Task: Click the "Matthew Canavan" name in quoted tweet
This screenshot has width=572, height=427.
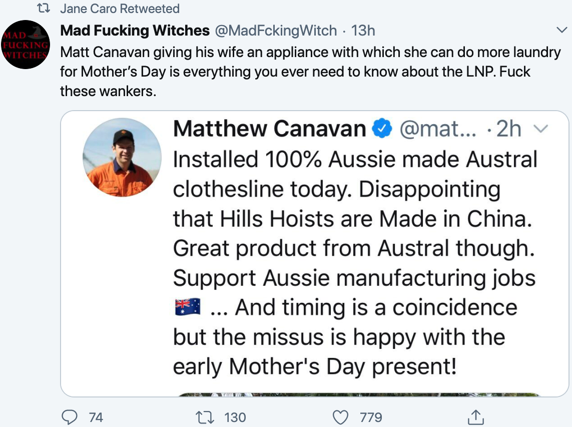Action: (270, 130)
